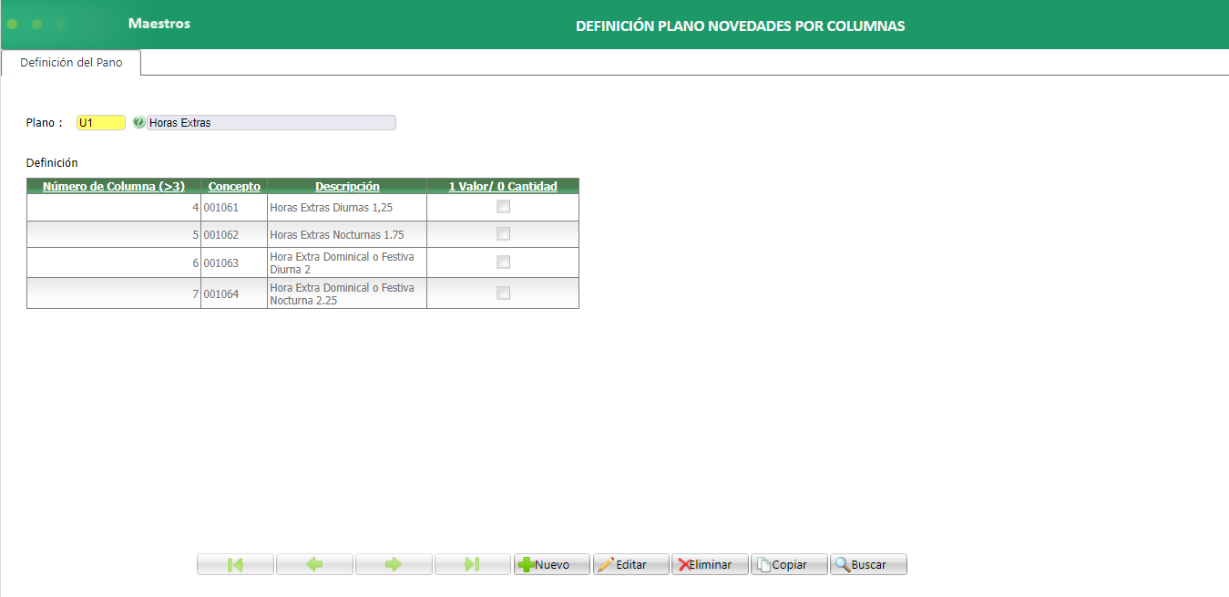Select concept cell 001063

tap(234, 262)
